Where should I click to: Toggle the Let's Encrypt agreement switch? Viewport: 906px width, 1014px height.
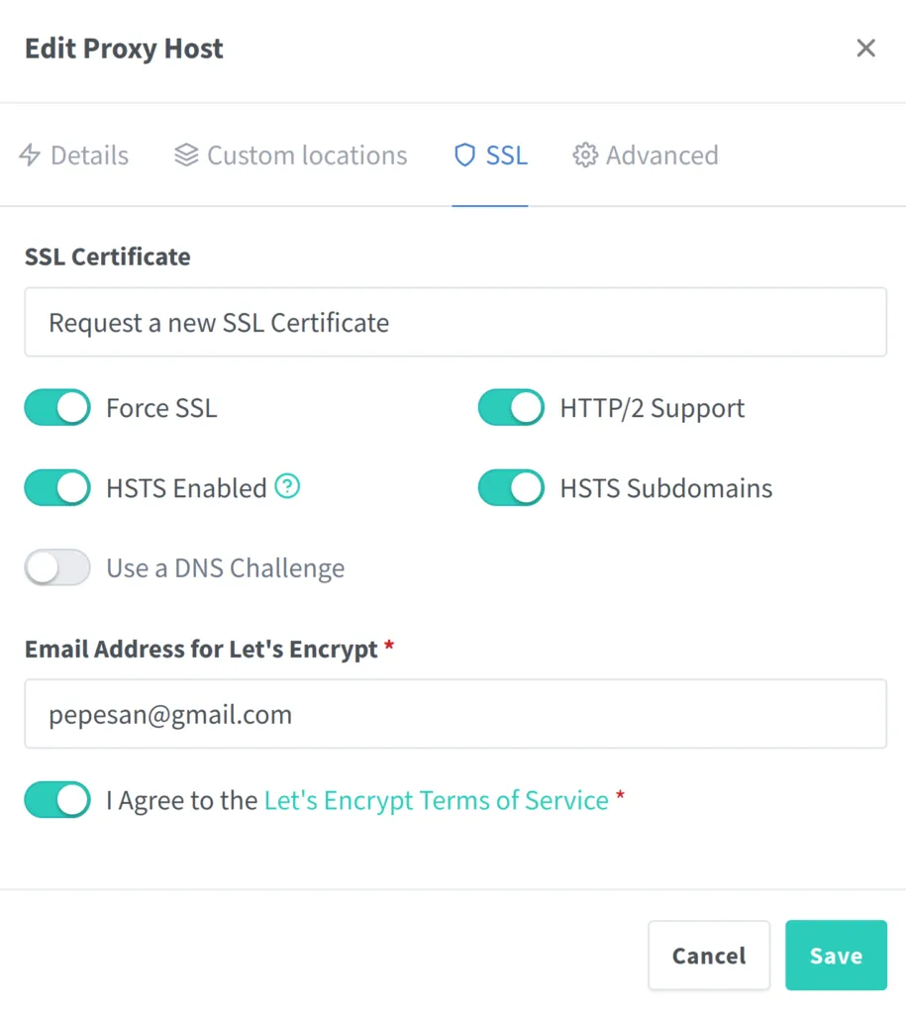click(57, 800)
